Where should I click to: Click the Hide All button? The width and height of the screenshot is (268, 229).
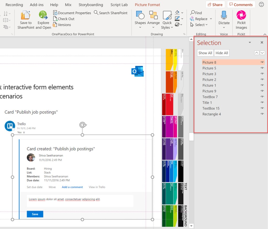coord(221,53)
